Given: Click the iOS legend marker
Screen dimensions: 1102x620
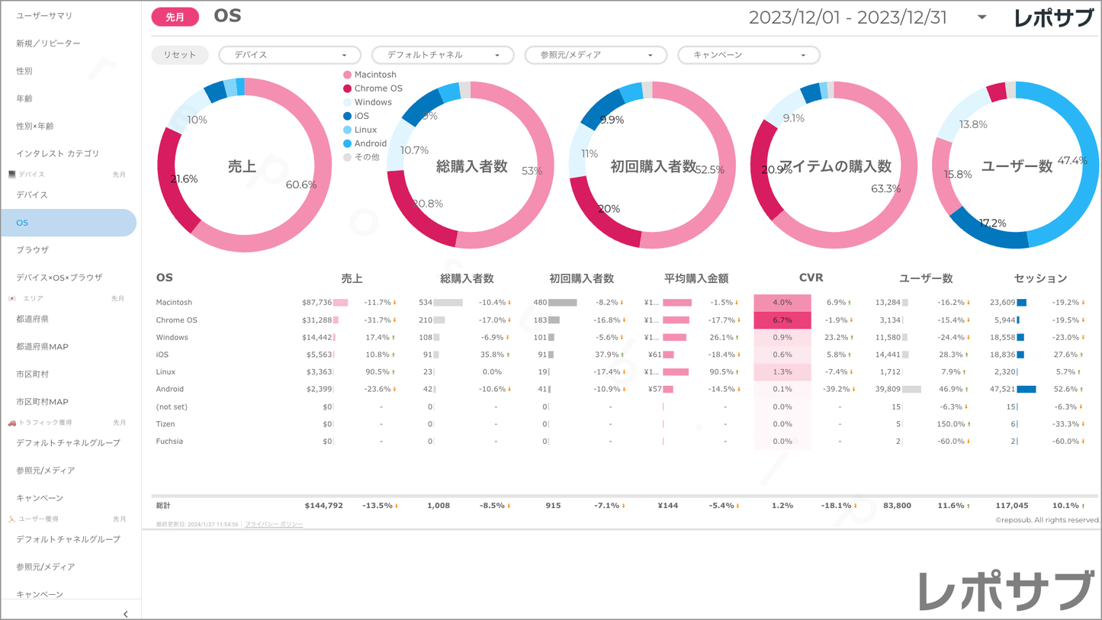Looking at the screenshot, I should coord(348,116).
